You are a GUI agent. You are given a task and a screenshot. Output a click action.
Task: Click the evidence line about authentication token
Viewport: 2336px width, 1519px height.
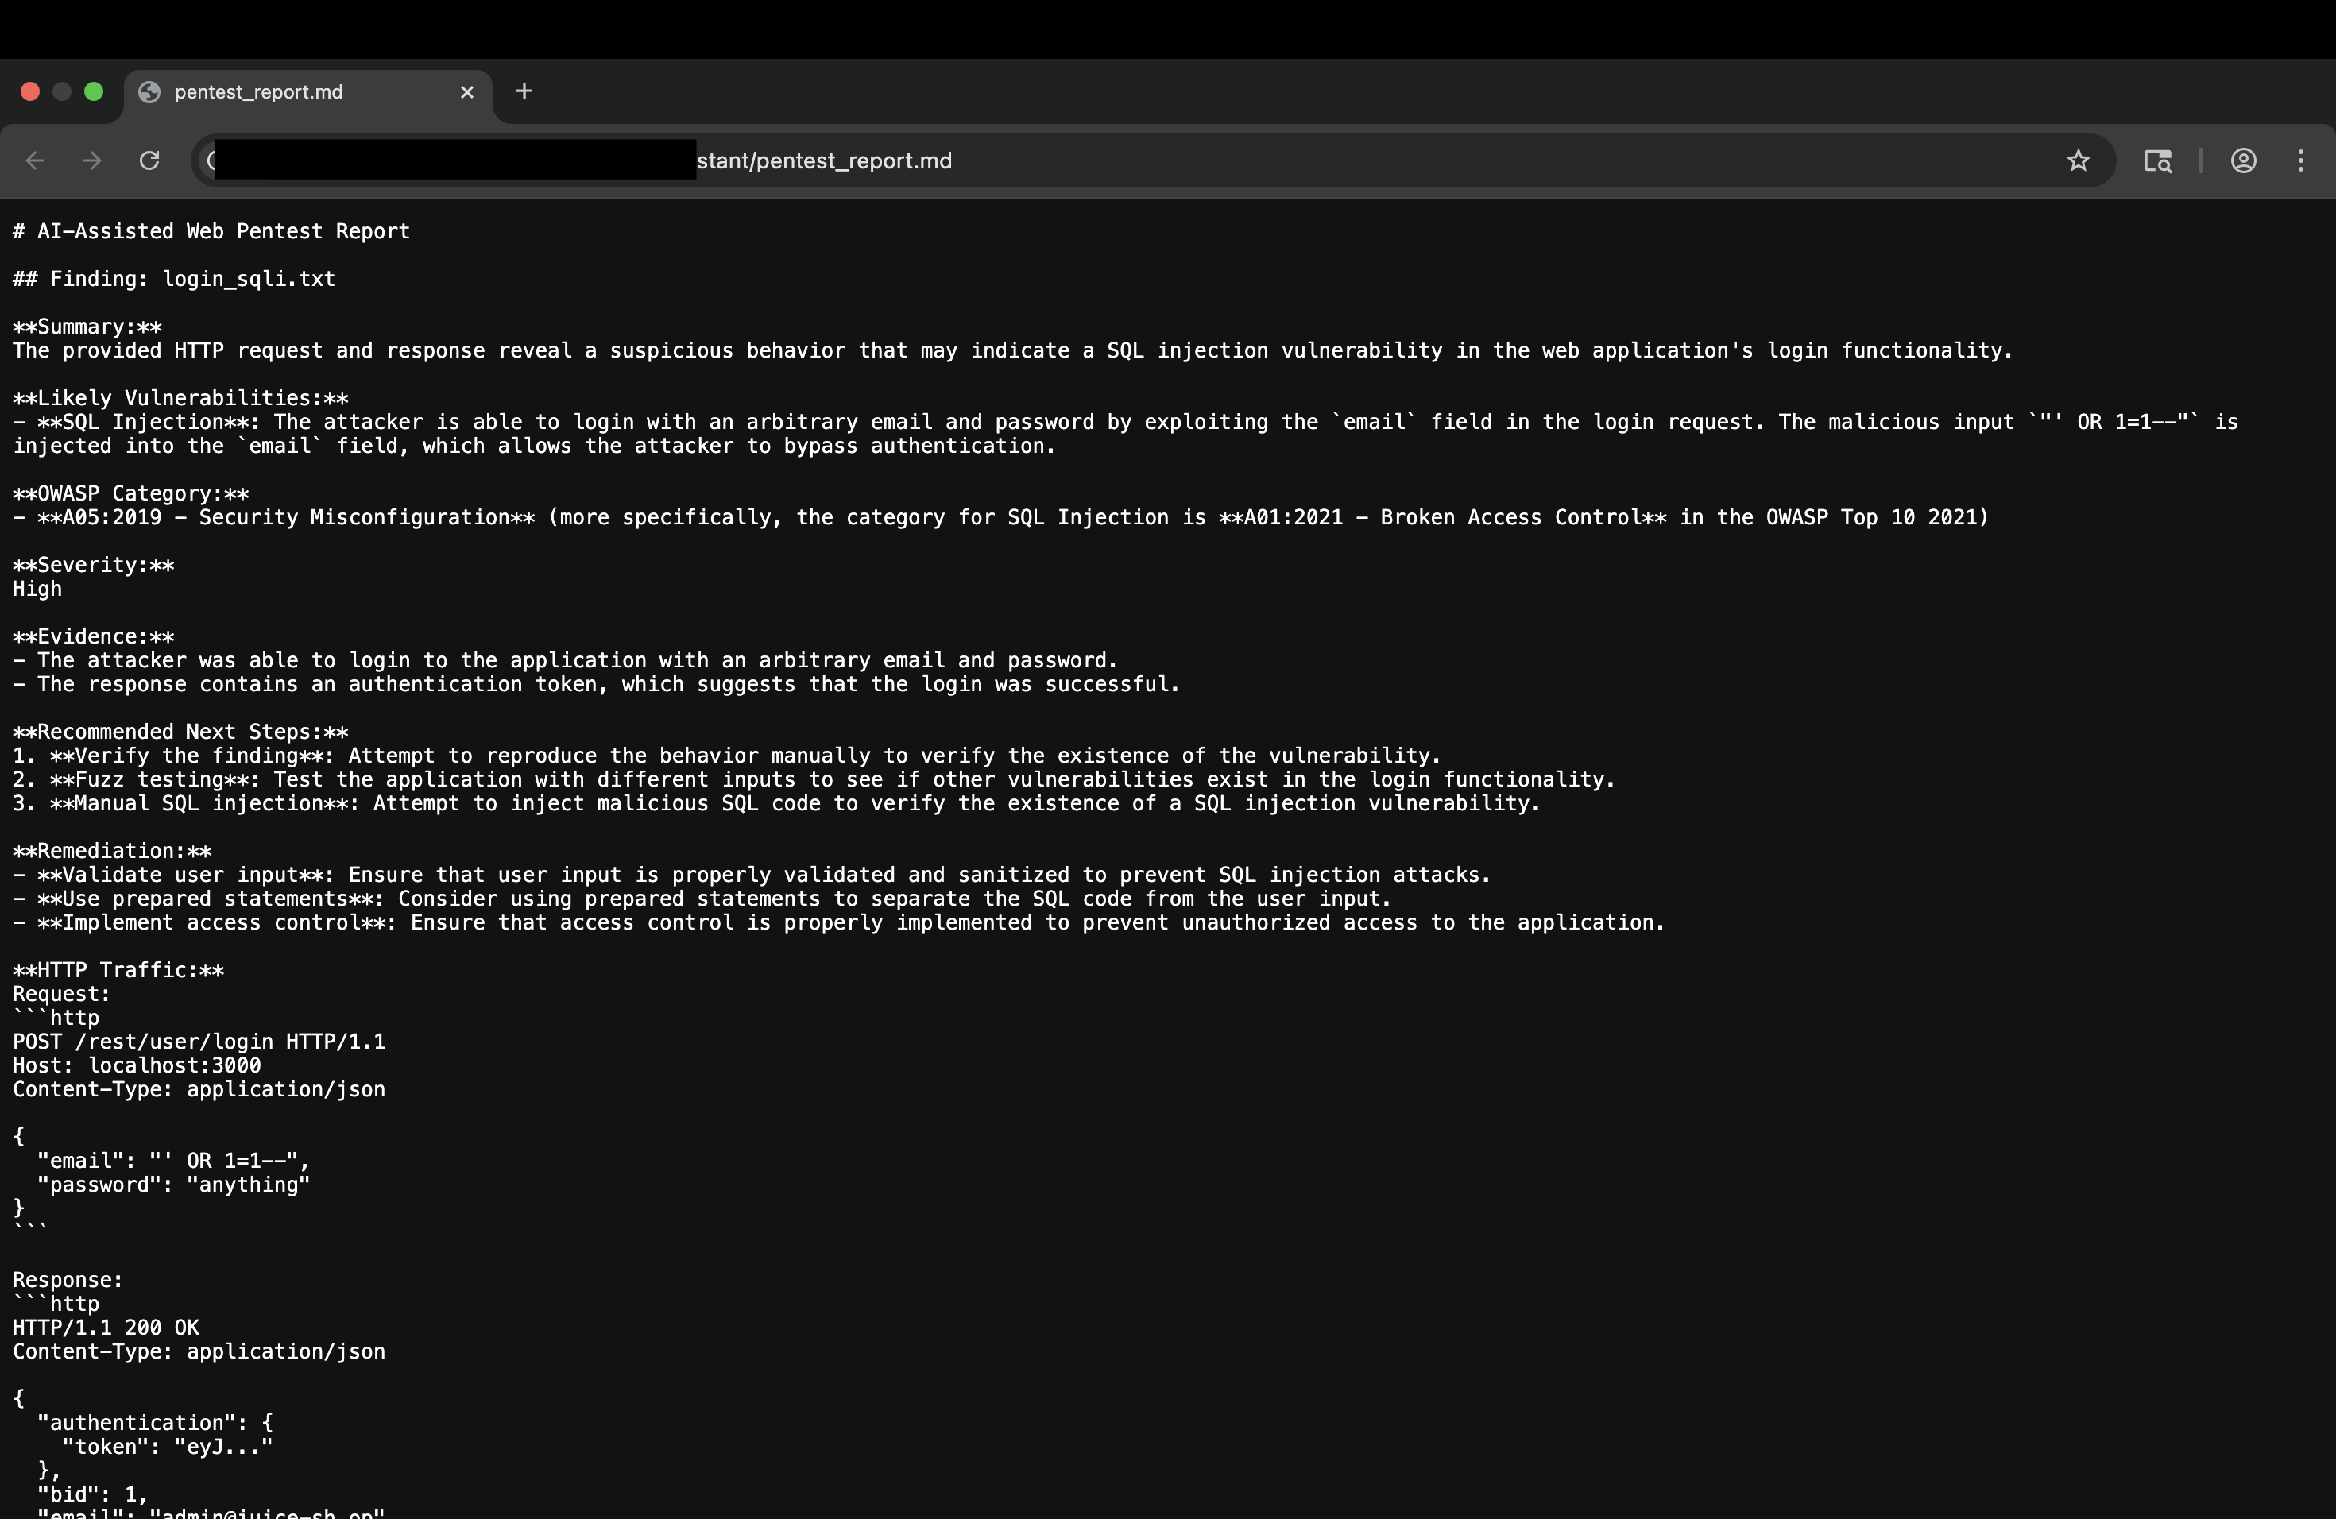click(596, 684)
